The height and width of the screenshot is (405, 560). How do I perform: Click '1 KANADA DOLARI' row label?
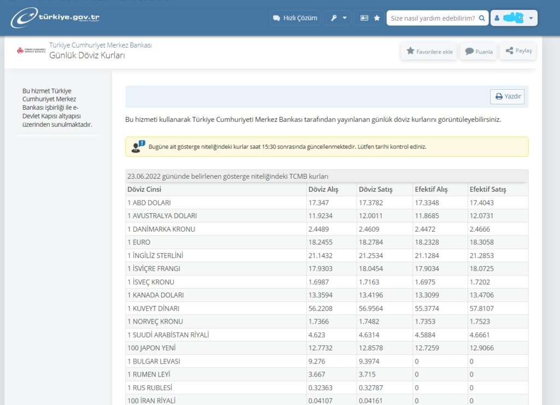click(155, 295)
